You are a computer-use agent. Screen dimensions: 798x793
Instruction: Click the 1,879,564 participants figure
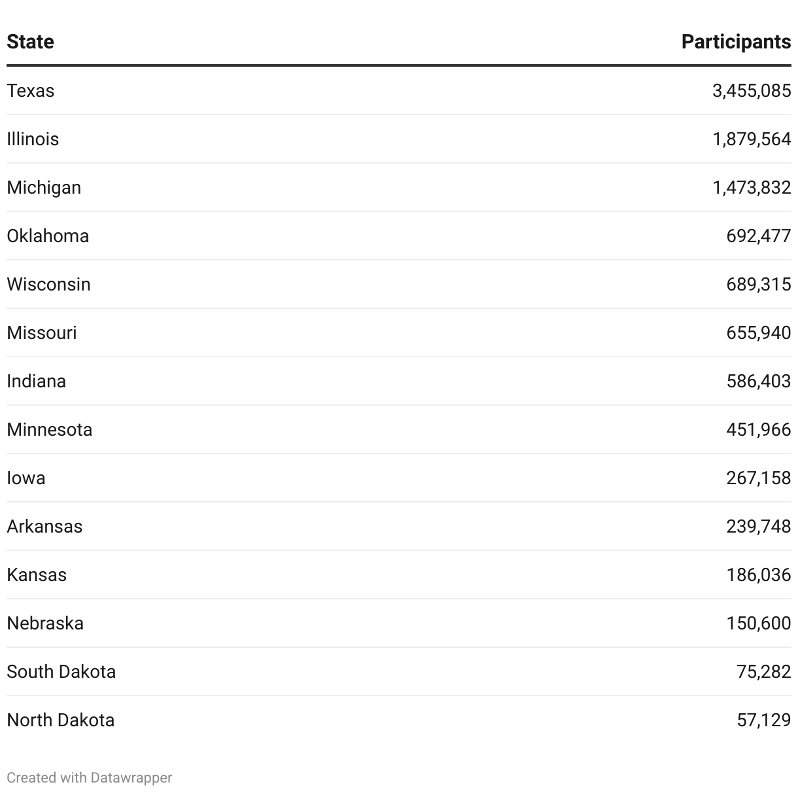[x=752, y=139]
